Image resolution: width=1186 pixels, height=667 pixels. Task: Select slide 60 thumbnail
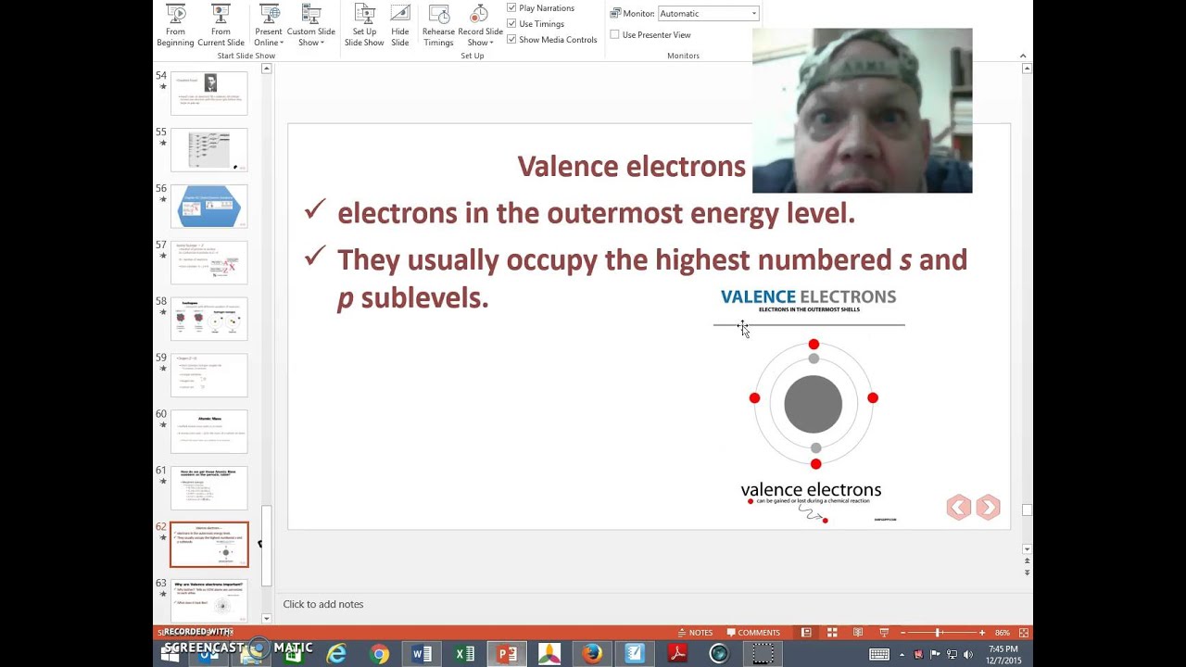tap(209, 432)
